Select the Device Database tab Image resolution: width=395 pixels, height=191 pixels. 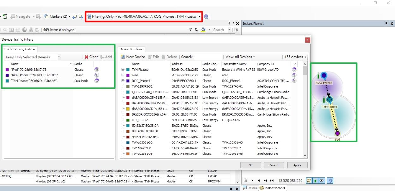click(x=131, y=49)
